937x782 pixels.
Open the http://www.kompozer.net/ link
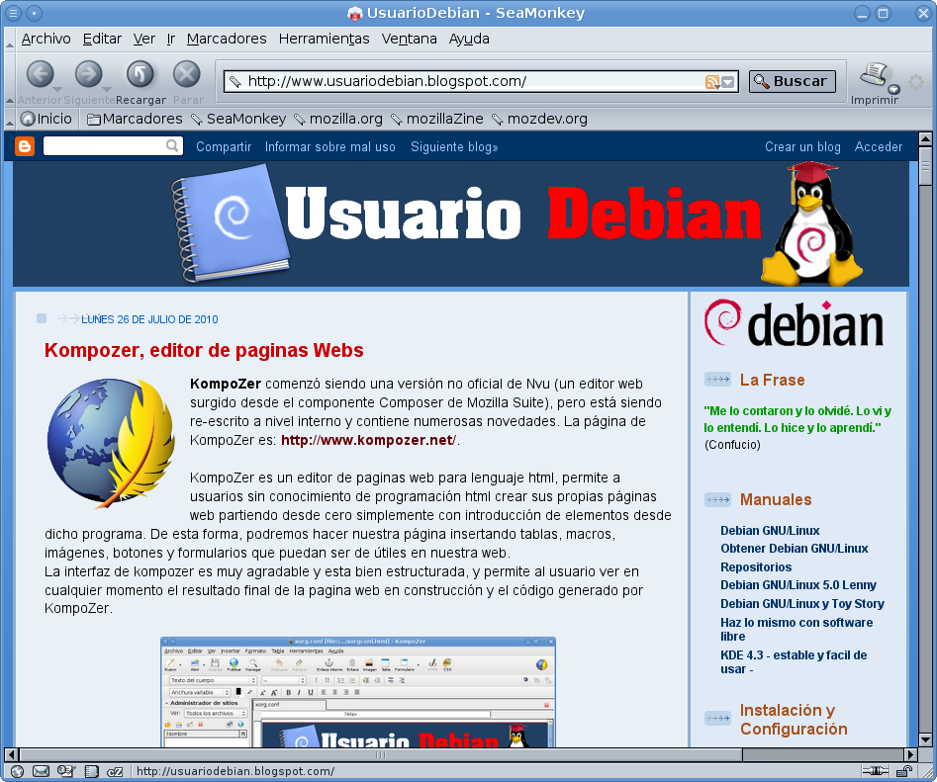coord(369,441)
